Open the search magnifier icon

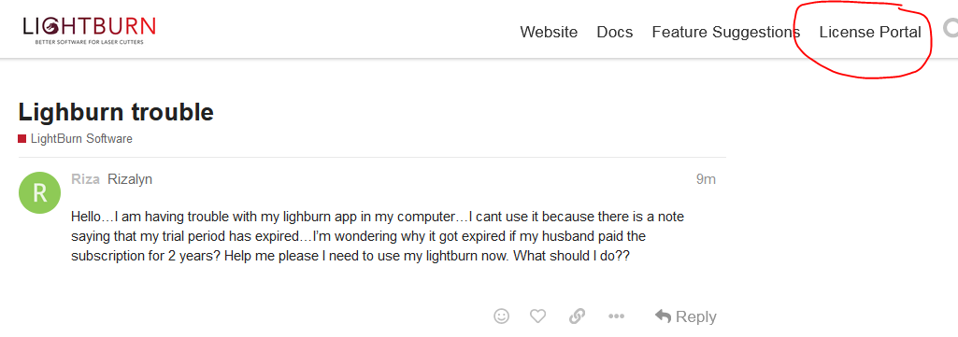click(x=951, y=29)
